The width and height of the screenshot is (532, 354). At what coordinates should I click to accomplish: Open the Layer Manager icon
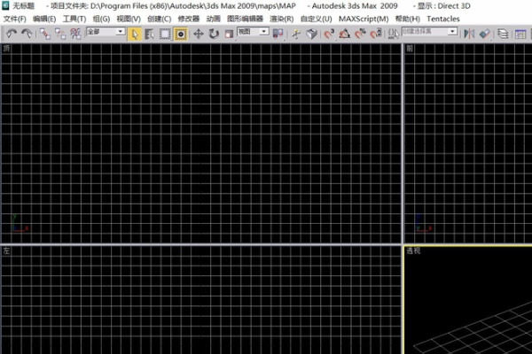[x=503, y=34]
